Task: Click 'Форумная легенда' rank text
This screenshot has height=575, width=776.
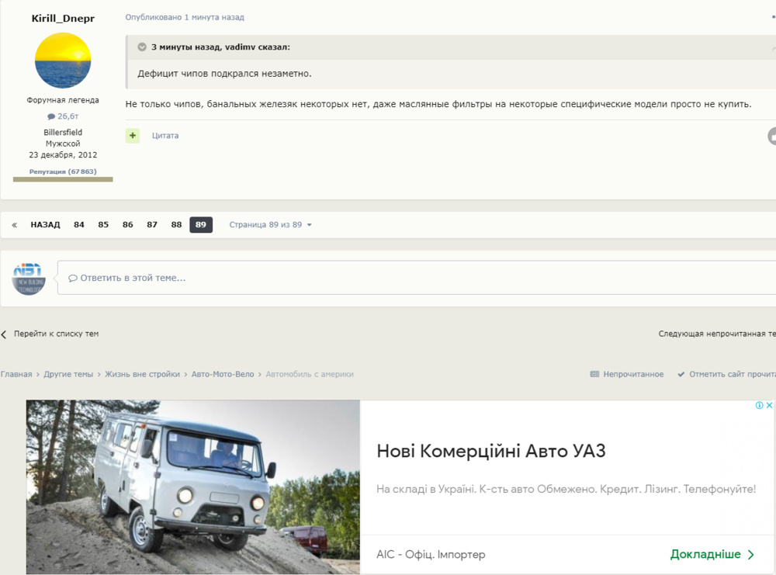Action: [63, 100]
